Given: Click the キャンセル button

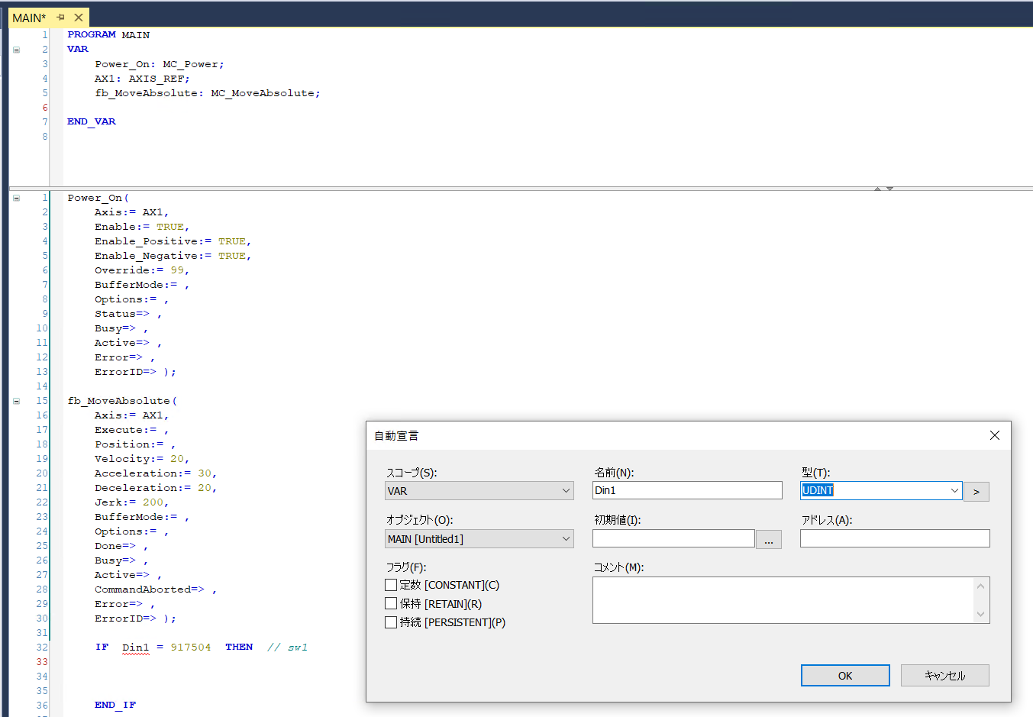Looking at the screenshot, I should [945, 676].
